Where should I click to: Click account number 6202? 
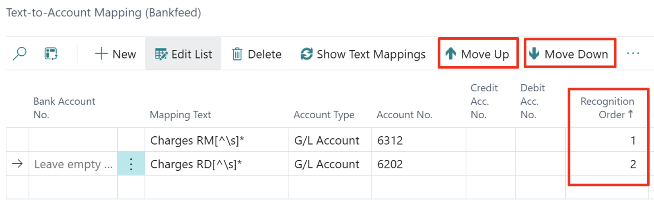tap(390, 164)
